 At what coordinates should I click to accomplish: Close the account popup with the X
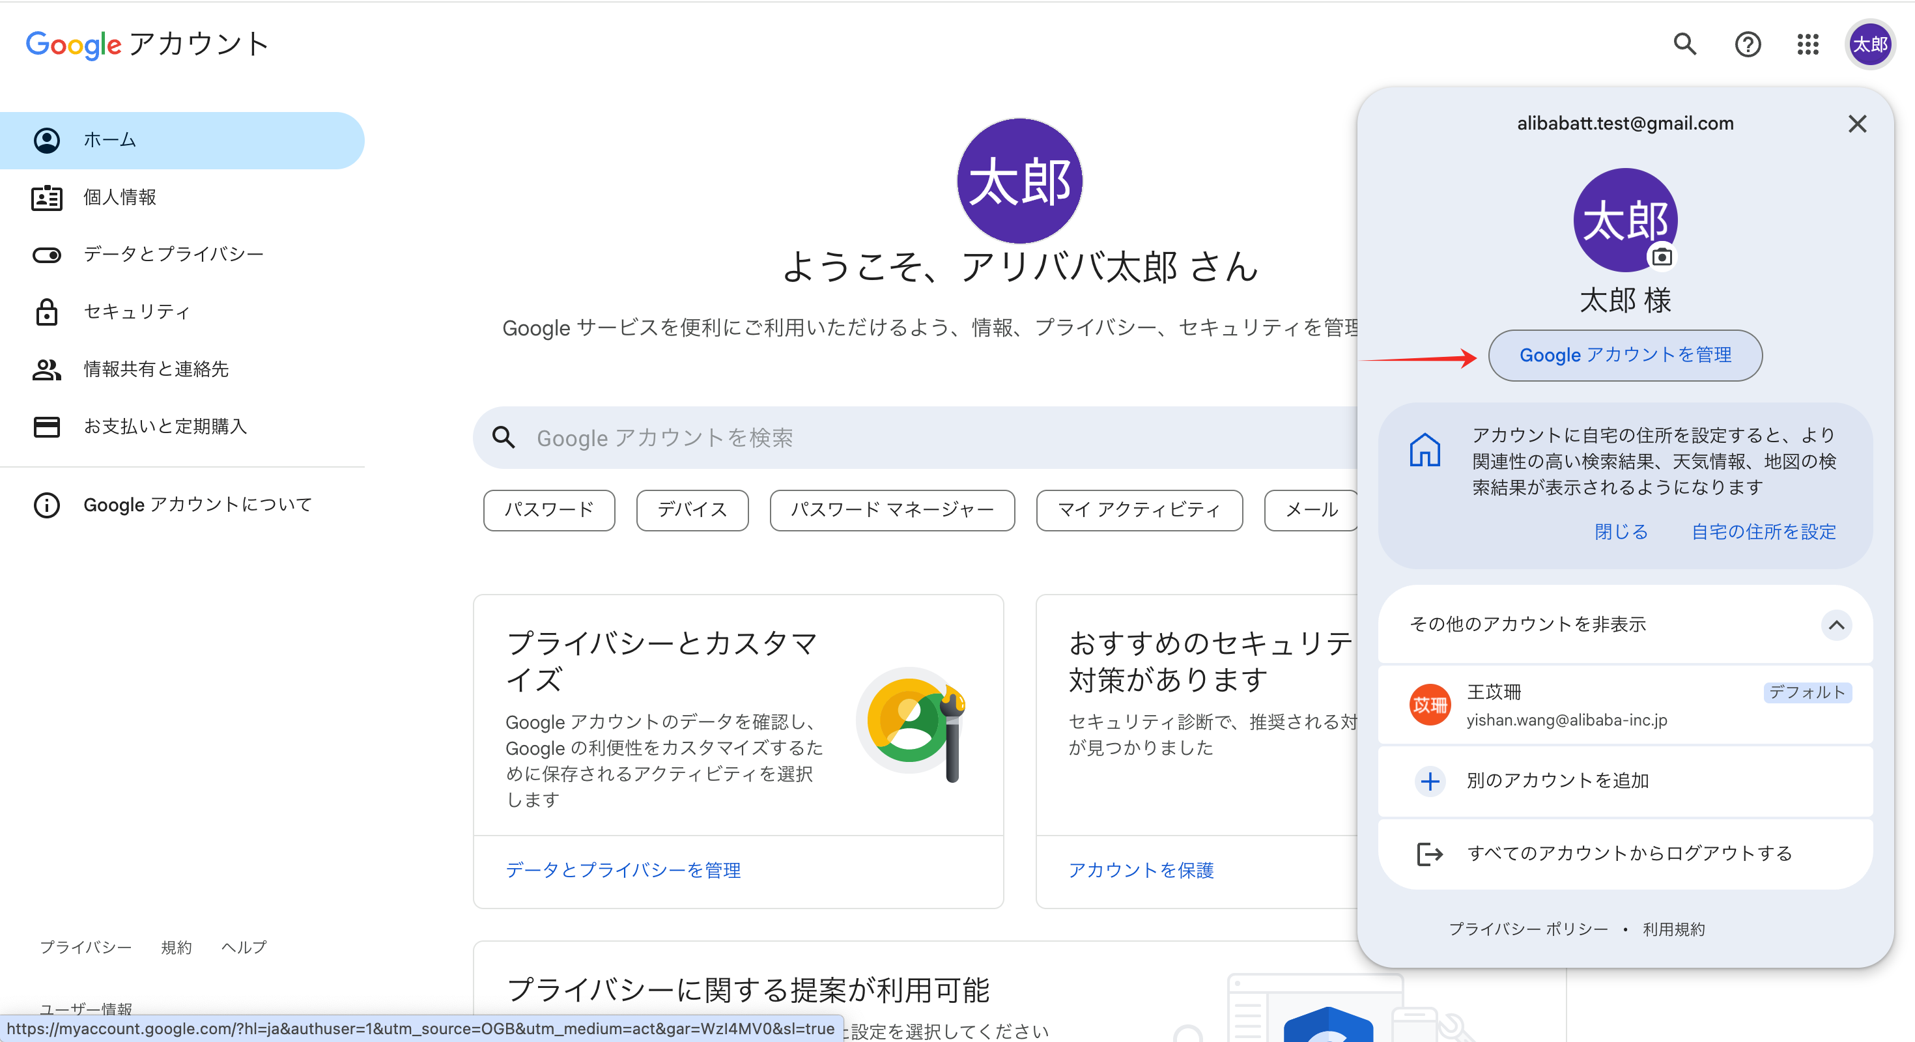click(x=1857, y=124)
